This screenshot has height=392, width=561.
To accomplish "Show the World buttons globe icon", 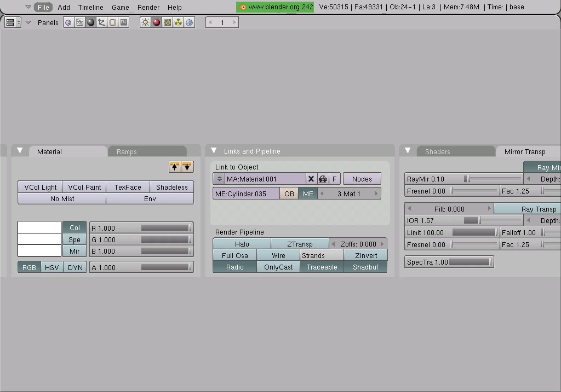I will point(189,22).
